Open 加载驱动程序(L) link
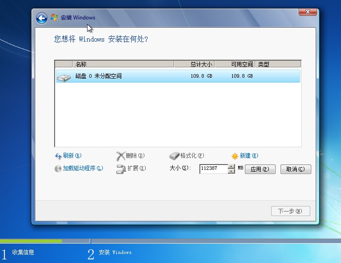This screenshot has width=341, height=263. tap(83, 168)
